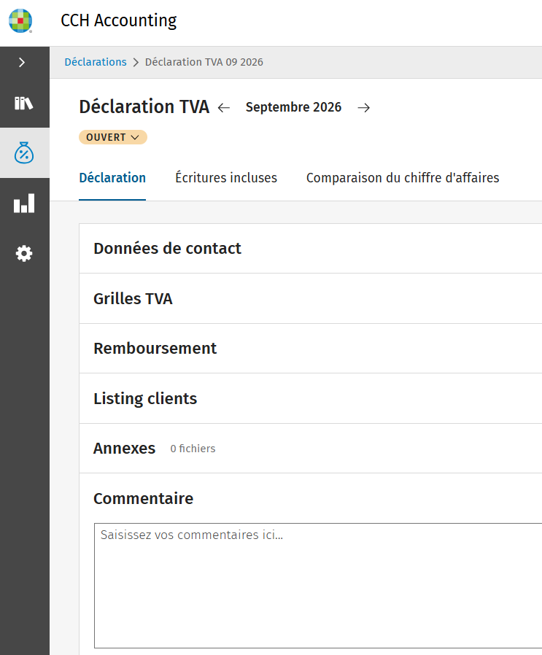Screen dimensions: 542x655
Task: Click the breadcrumb chevron separator
Action: [x=136, y=63]
